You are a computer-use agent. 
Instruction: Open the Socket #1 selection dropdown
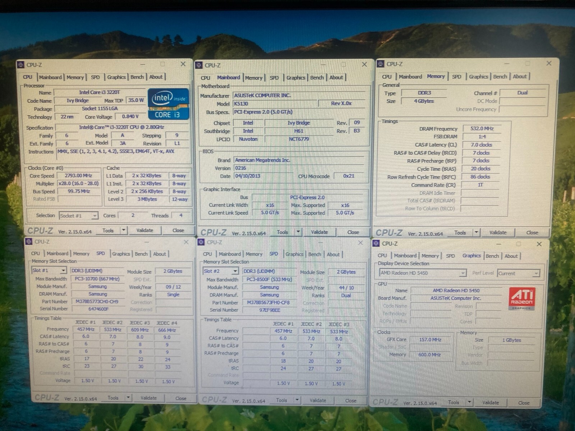(95, 215)
